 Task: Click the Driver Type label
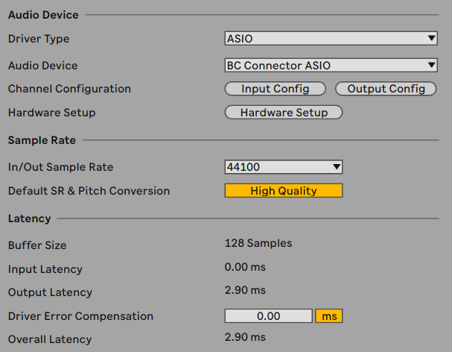[x=39, y=39]
